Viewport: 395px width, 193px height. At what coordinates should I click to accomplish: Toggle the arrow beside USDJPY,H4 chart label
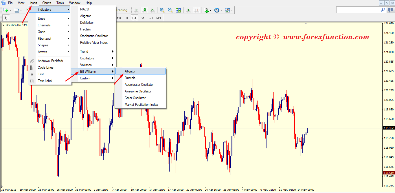click(3, 25)
